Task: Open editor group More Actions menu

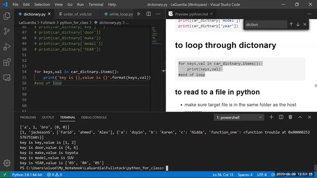Action: (x=158, y=14)
